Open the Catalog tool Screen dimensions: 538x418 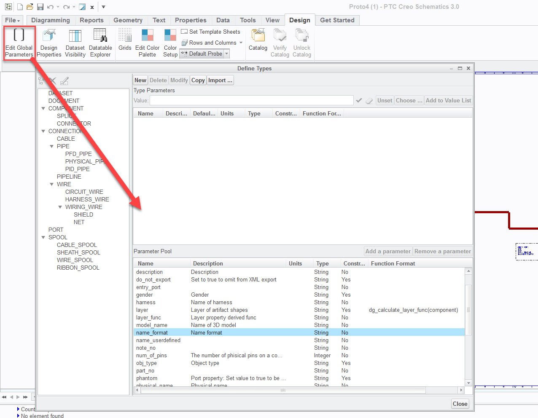point(258,40)
